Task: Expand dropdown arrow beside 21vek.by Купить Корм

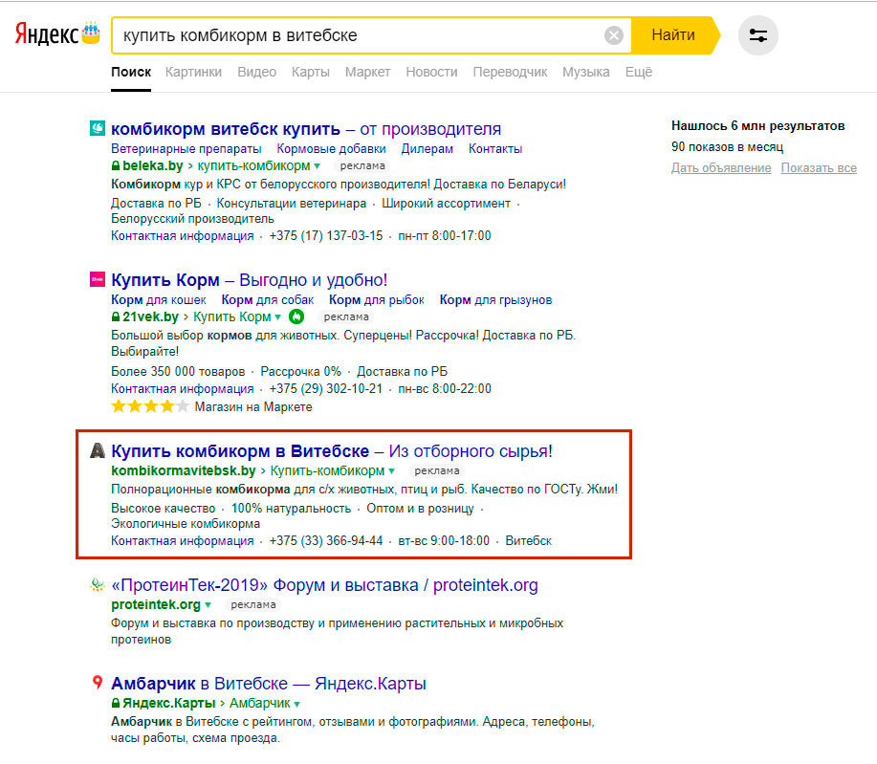Action: click(x=278, y=317)
